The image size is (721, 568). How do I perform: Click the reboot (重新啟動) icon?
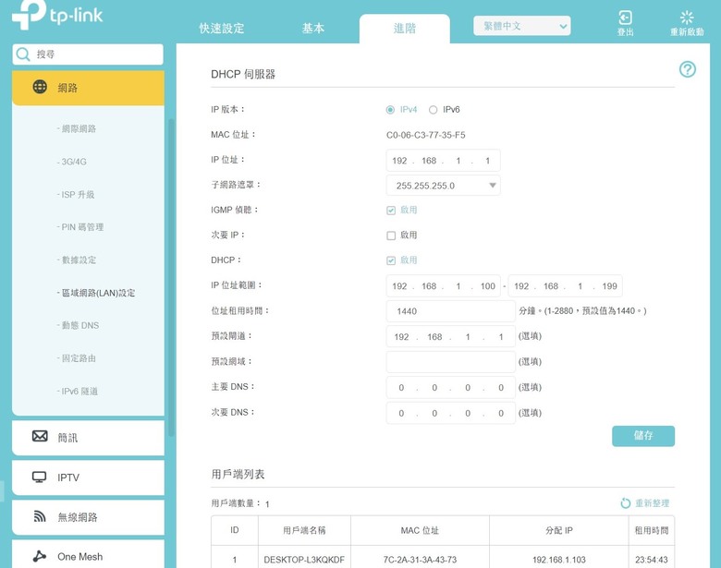[687, 18]
